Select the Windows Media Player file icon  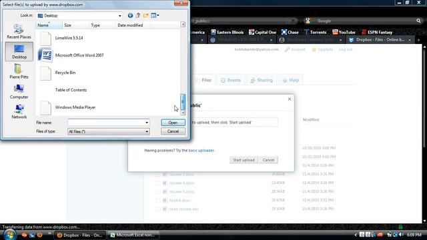pos(45,107)
